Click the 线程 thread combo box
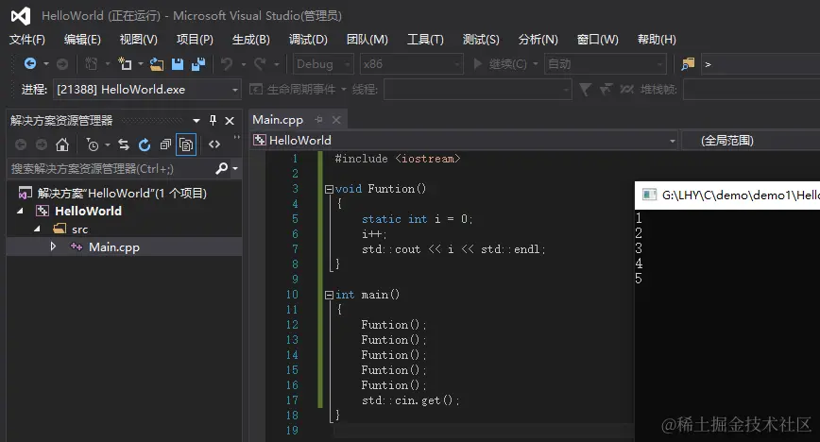820x442 pixels. coord(477,90)
